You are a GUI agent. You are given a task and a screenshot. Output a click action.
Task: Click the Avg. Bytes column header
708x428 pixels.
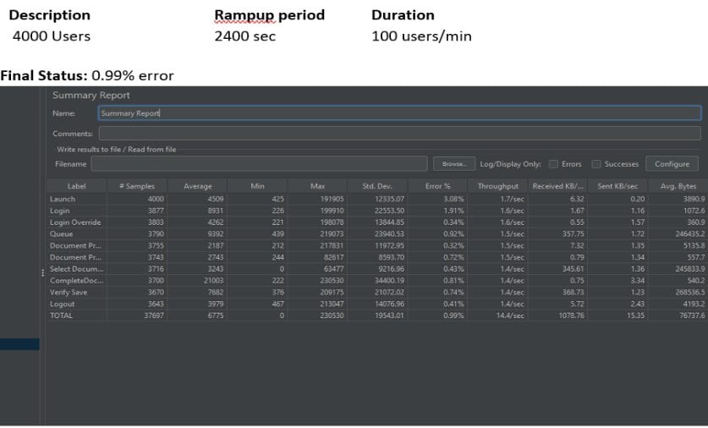tap(678, 186)
